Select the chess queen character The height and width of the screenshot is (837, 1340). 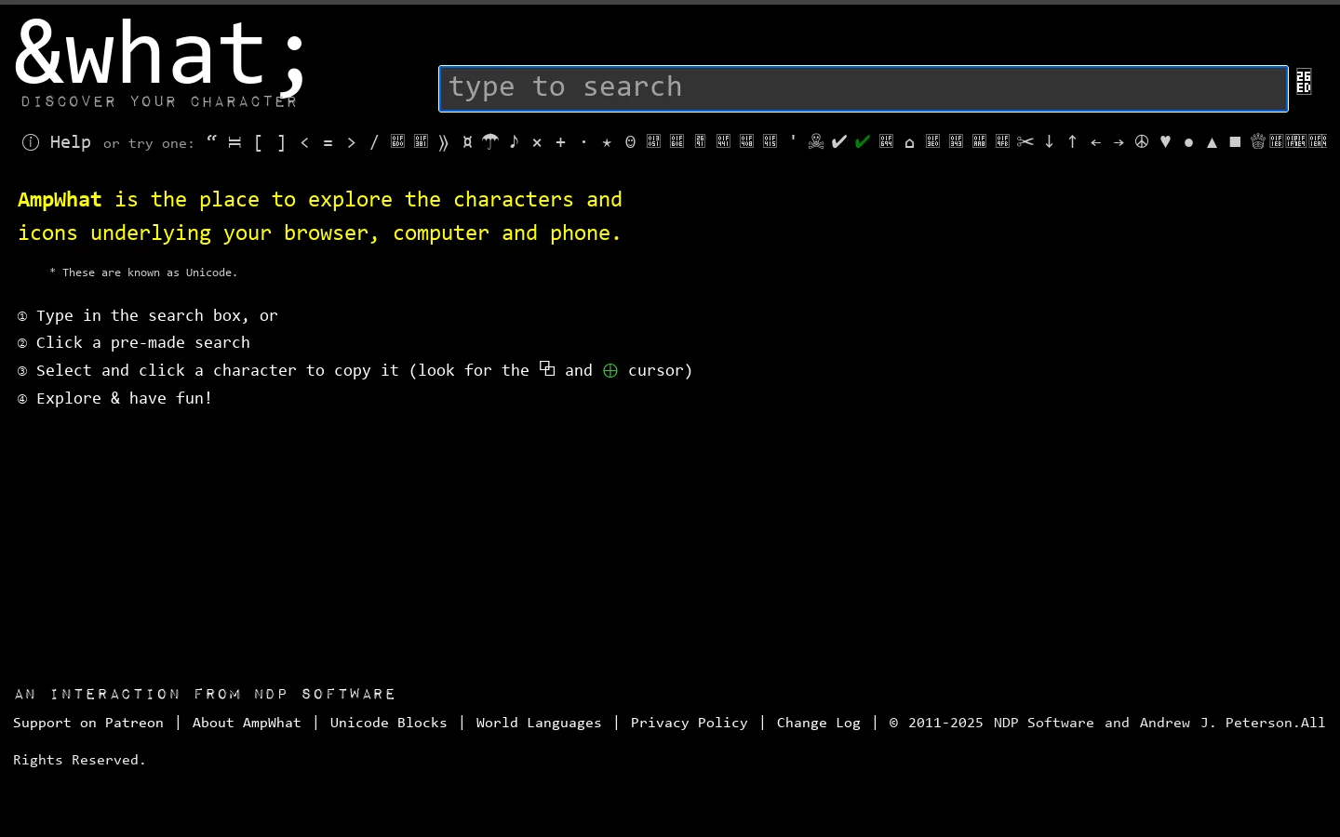point(1258,141)
